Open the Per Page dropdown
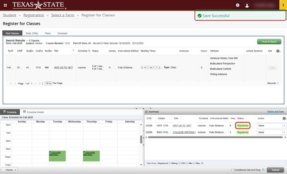This screenshot has width=287, height=174. pyautogui.click(x=48, y=84)
